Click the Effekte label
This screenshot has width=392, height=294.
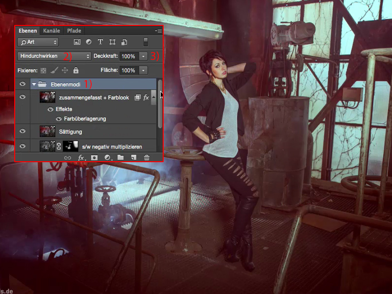click(x=64, y=109)
